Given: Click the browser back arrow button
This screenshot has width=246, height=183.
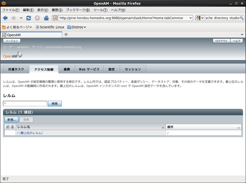Looking at the screenshot, I should pos(5,18).
